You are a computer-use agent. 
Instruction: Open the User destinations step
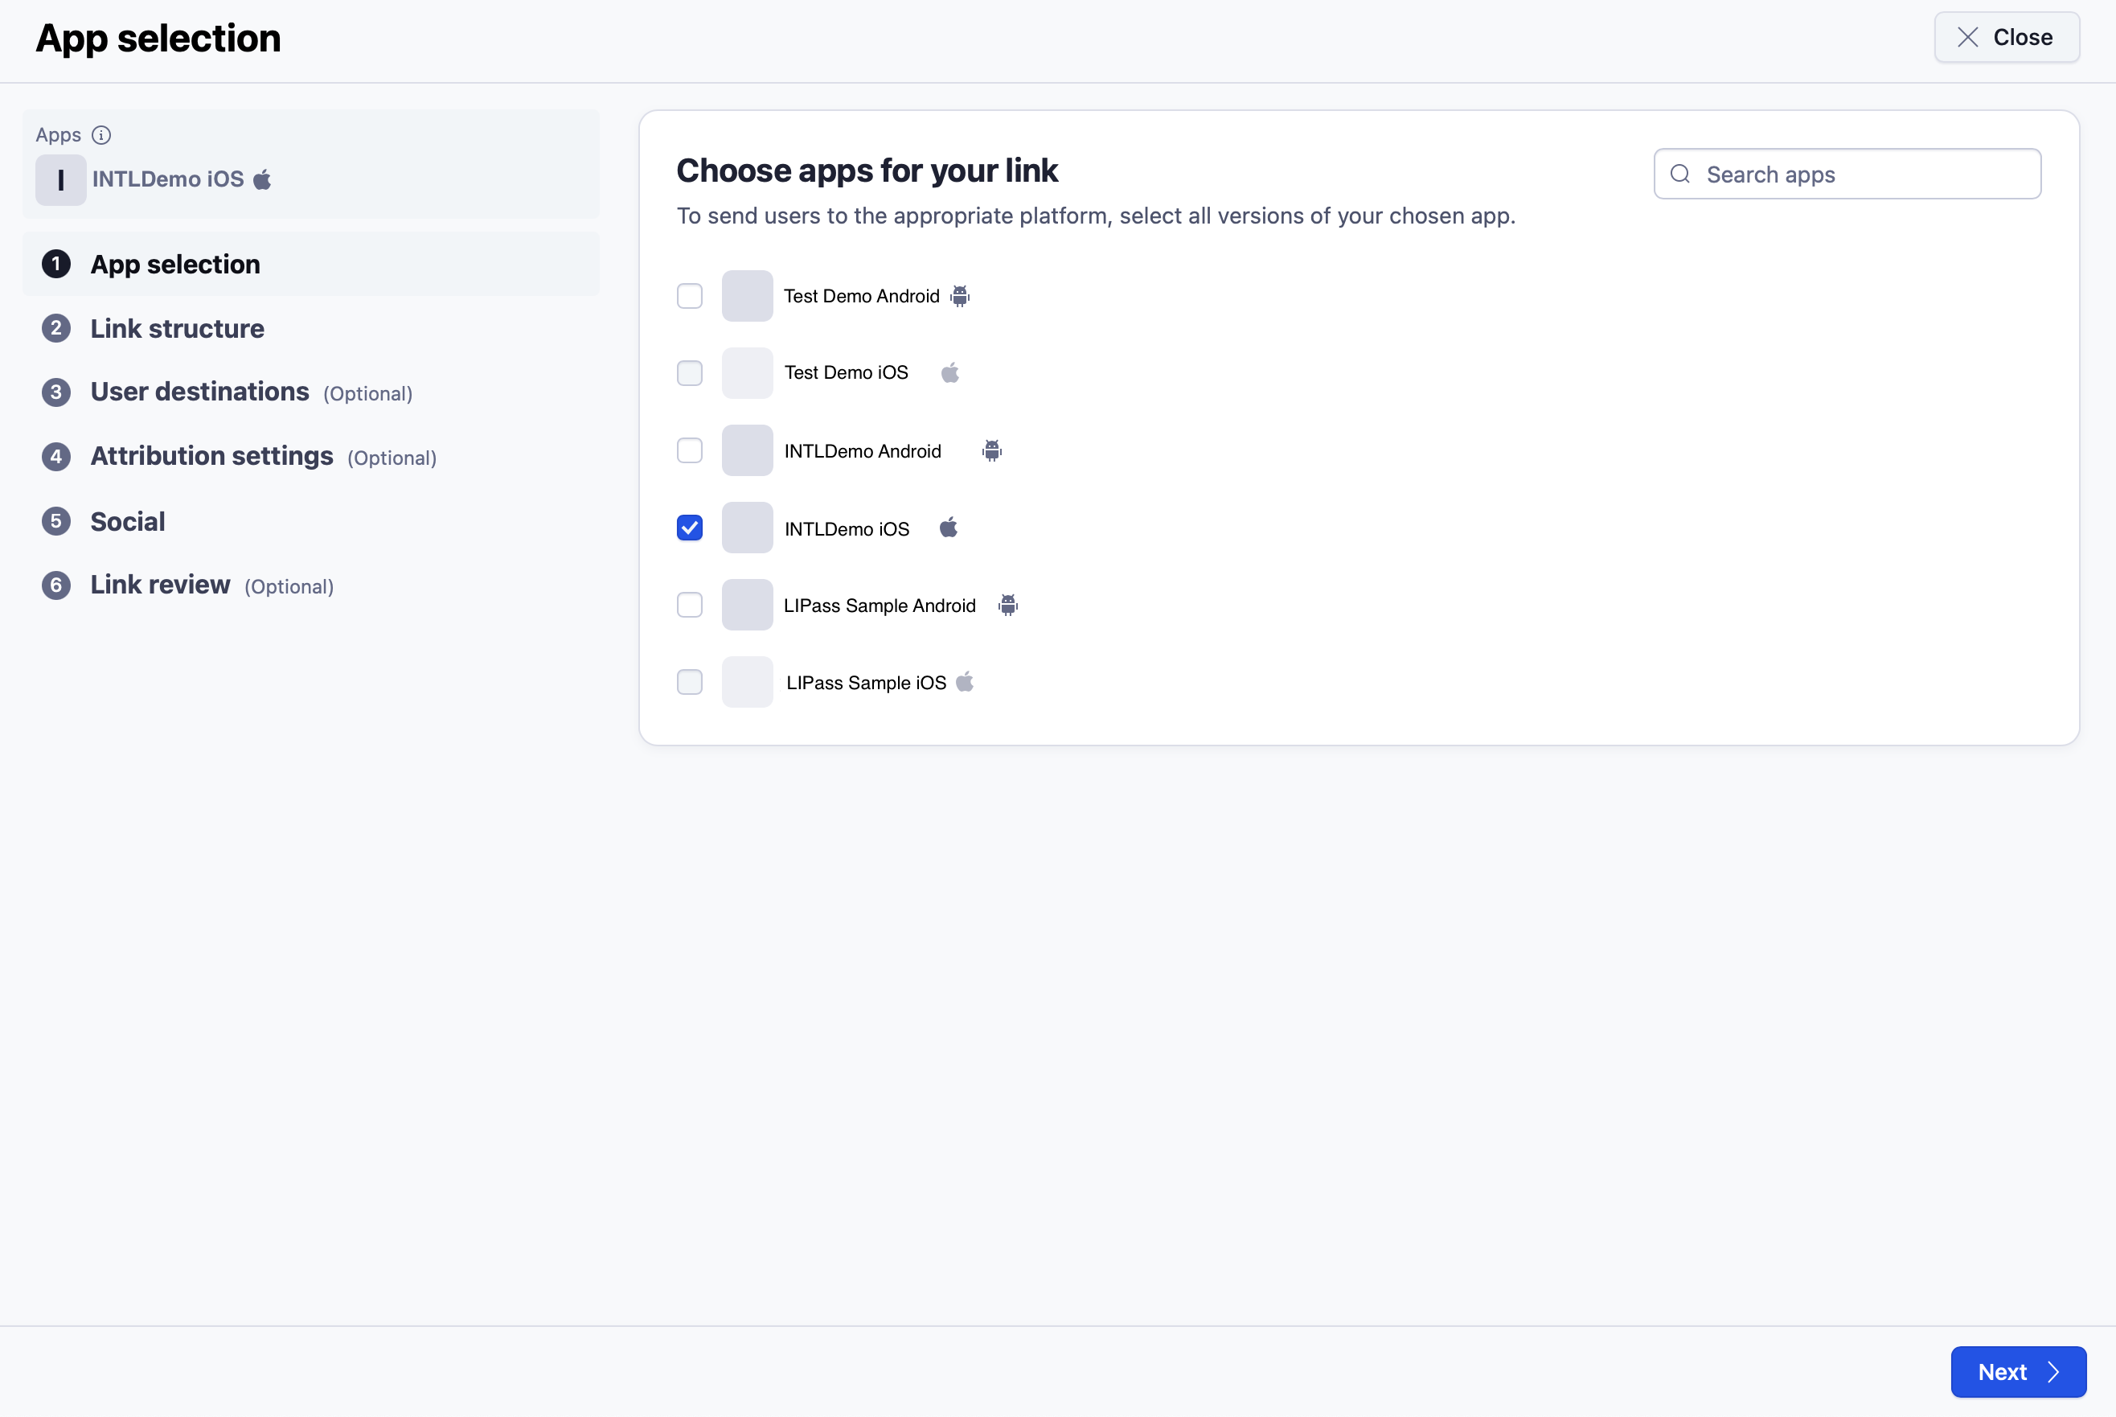tap(199, 392)
